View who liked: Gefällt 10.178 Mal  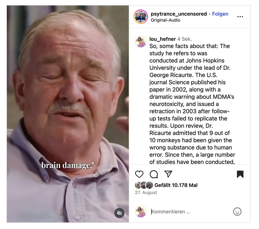click(176, 185)
